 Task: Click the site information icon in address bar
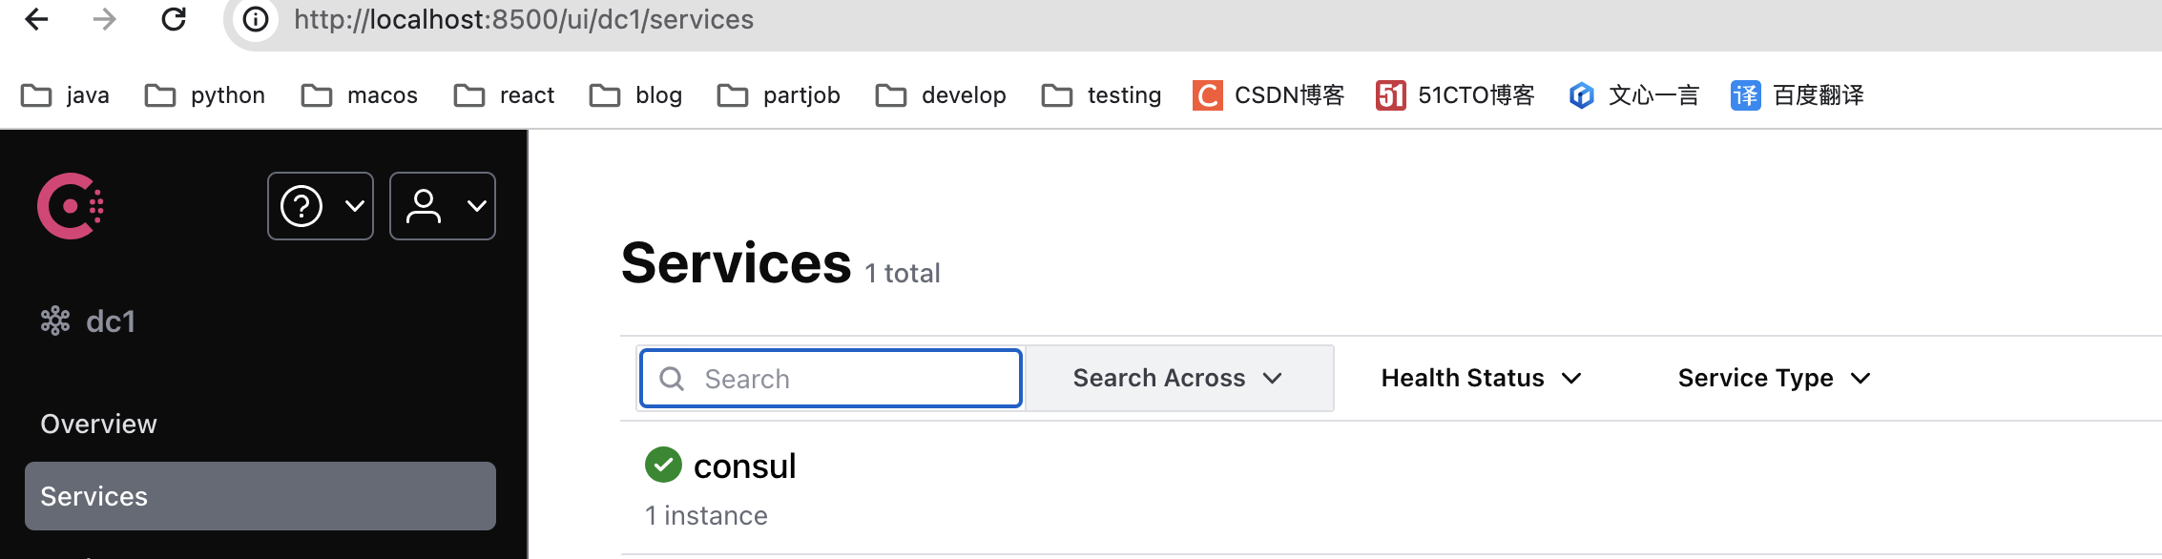[254, 19]
